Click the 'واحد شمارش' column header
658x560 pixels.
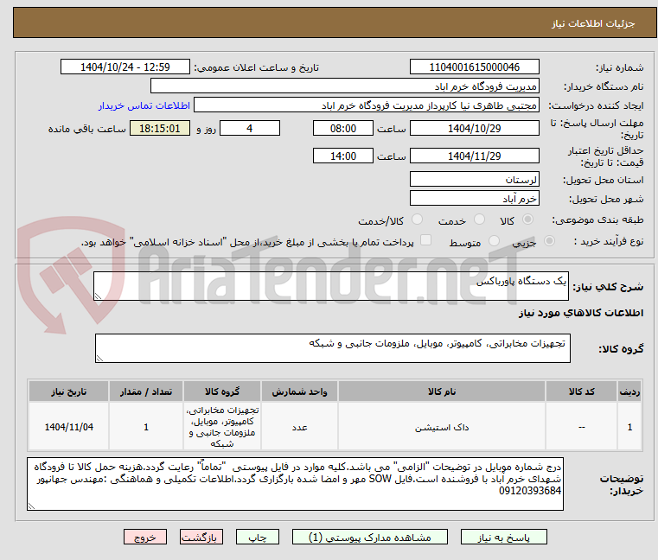(299, 391)
